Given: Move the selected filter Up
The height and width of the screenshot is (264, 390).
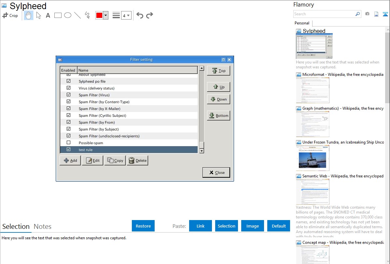Looking at the screenshot, I should (x=218, y=87).
